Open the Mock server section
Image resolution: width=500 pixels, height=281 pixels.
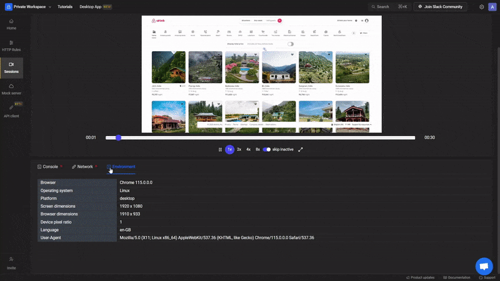[x=11, y=89]
